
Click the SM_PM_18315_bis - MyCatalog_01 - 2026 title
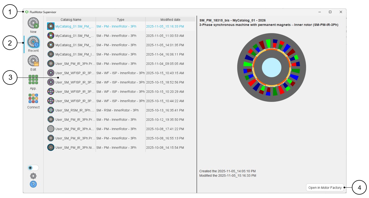point(232,21)
